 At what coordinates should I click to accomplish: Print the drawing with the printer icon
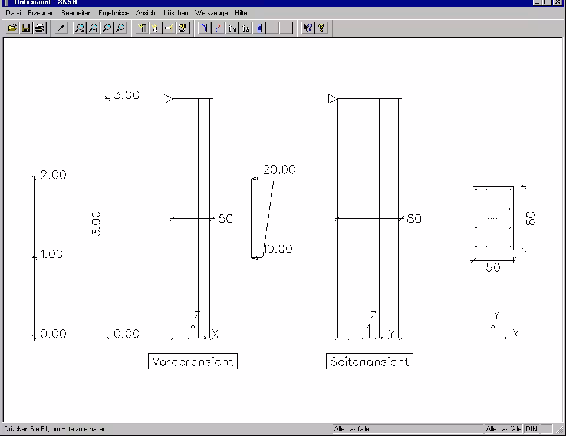click(40, 28)
